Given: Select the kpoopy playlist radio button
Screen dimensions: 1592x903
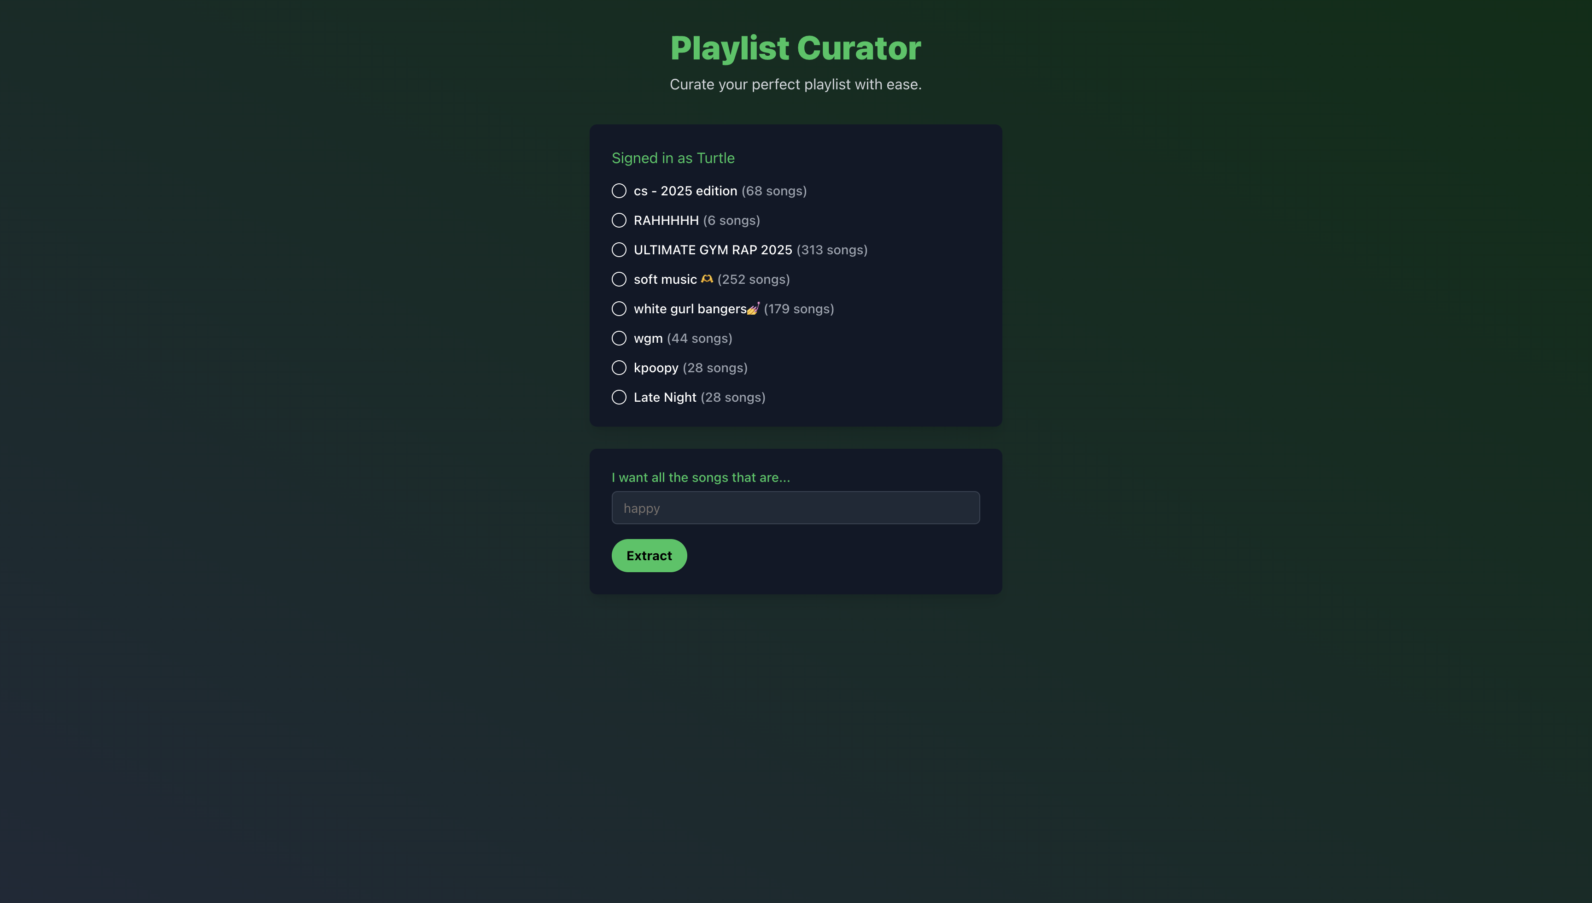Looking at the screenshot, I should click(x=619, y=368).
